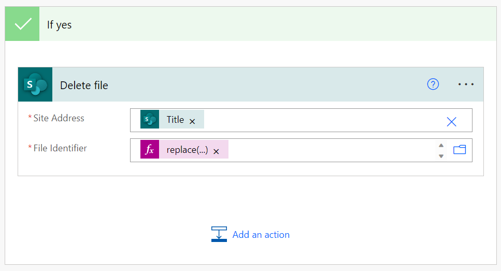Click the fx expression icon
Image resolution: width=501 pixels, height=271 pixels.
tap(150, 150)
